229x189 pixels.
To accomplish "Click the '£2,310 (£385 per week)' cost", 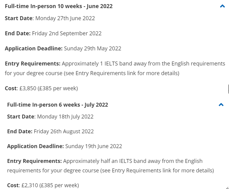I will coord(50,185).
